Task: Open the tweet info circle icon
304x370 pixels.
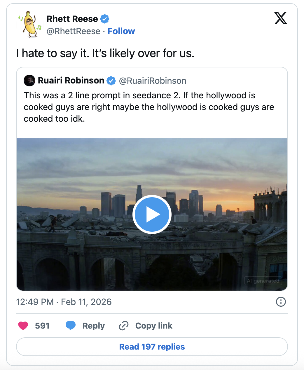Action: coord(281,302)
